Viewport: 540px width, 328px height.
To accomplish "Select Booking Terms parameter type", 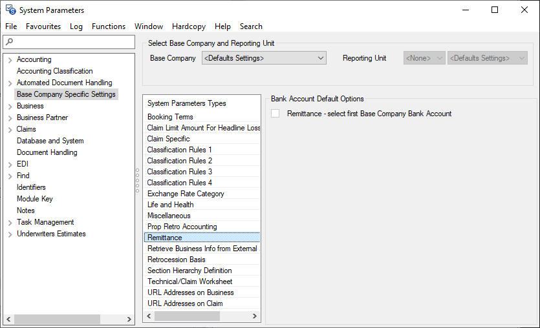I will [x=170, y=117].
